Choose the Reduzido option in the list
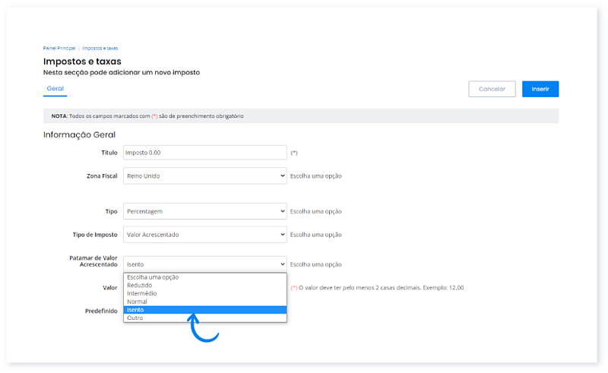 click(x=140, y=286)
